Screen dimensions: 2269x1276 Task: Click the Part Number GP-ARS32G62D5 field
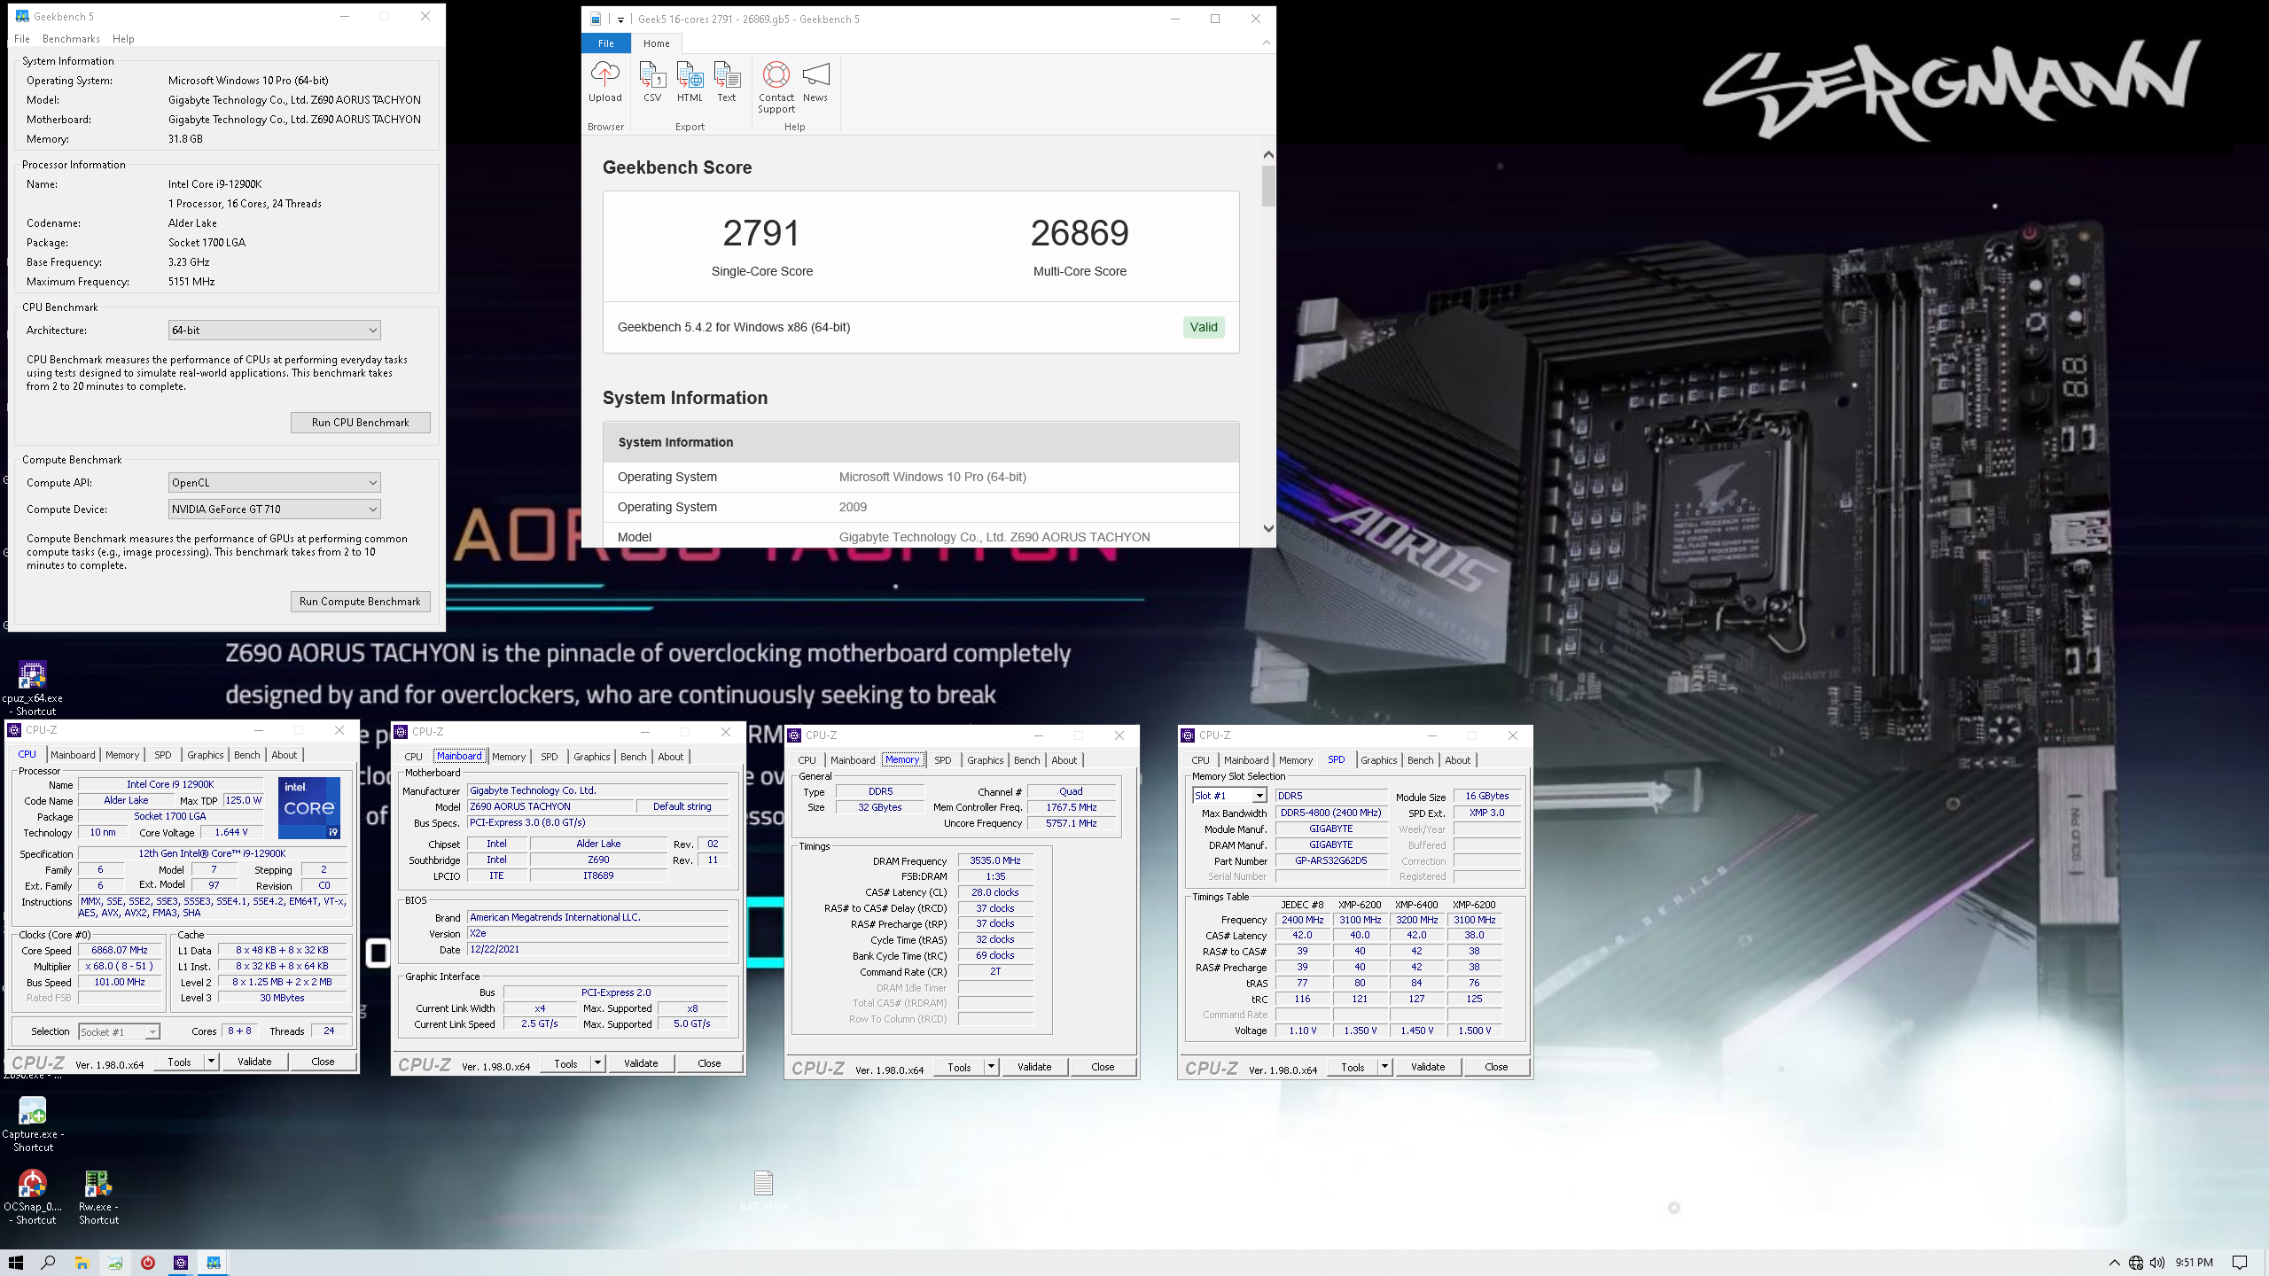(1330, 860)
